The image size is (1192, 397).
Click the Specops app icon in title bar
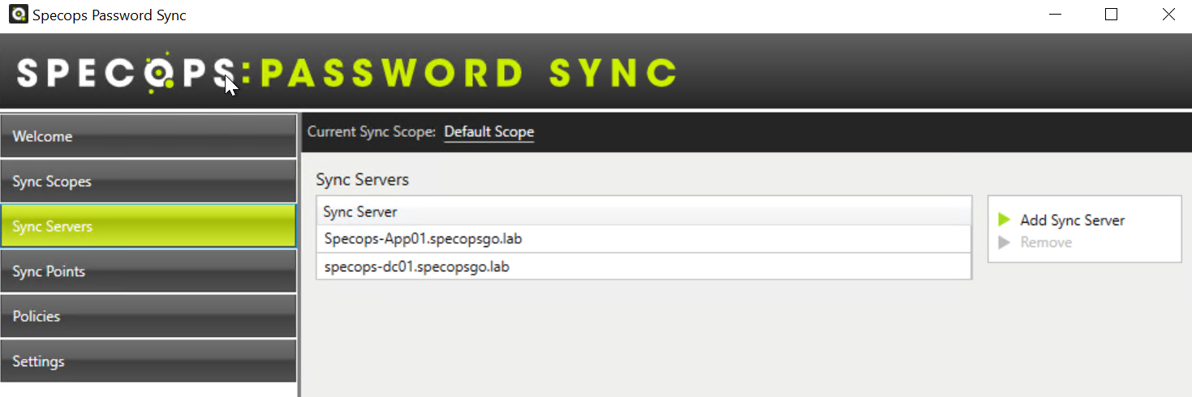(18, 15)
